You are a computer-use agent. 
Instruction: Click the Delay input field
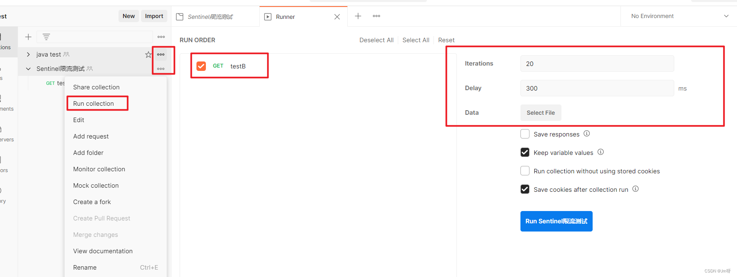coord(597,88)
